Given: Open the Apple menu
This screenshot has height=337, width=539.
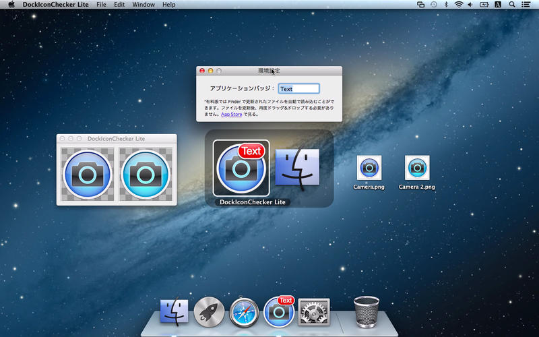Looking at the screenshot, I should [x=11, y=5].
